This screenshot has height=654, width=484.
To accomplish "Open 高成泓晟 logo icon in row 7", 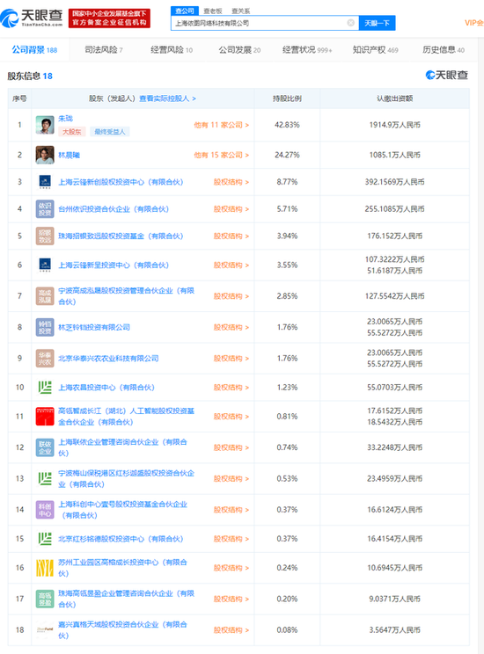I will (x=45, y=296).
